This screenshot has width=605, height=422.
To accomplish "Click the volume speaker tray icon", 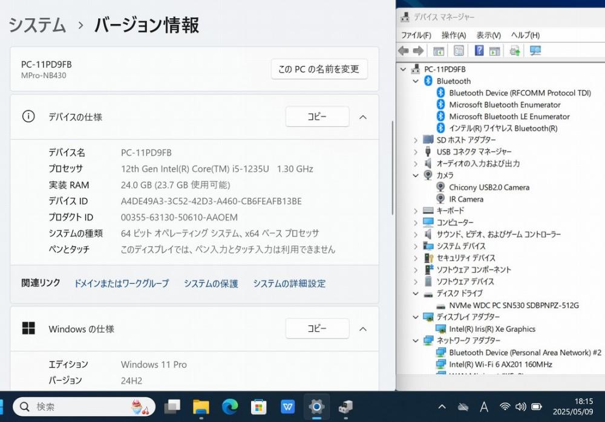I will [520, 406].
